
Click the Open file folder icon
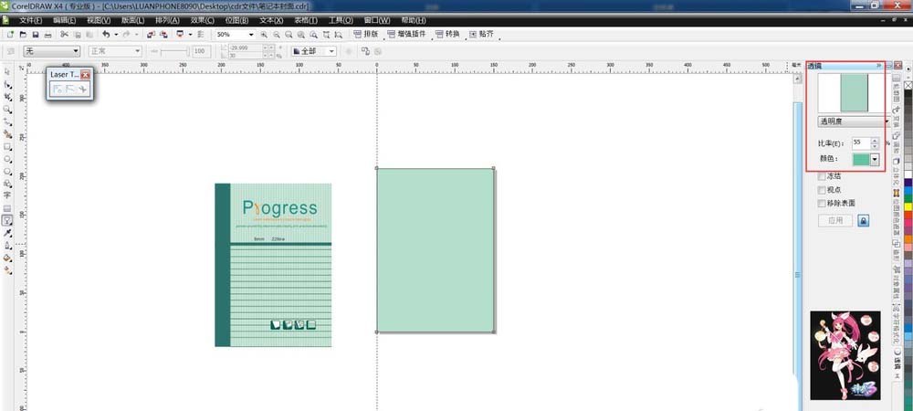24,35
